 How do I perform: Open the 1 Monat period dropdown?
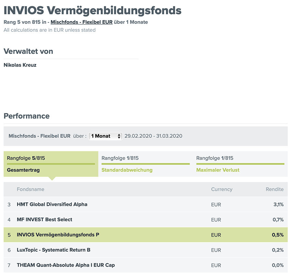pyautogui.click(x=105, y=136)
